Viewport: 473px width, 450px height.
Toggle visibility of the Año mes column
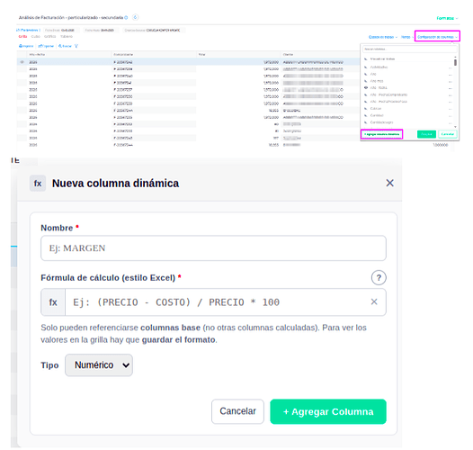366,81
